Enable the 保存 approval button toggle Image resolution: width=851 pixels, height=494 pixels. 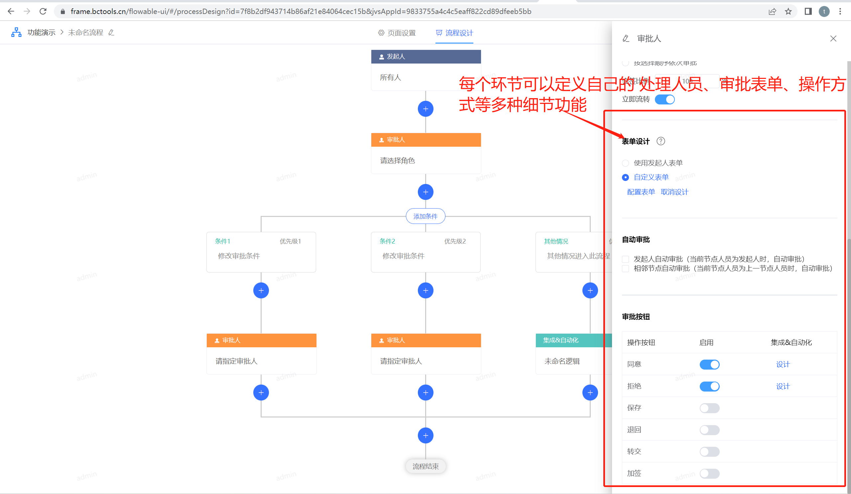[709, 408]
